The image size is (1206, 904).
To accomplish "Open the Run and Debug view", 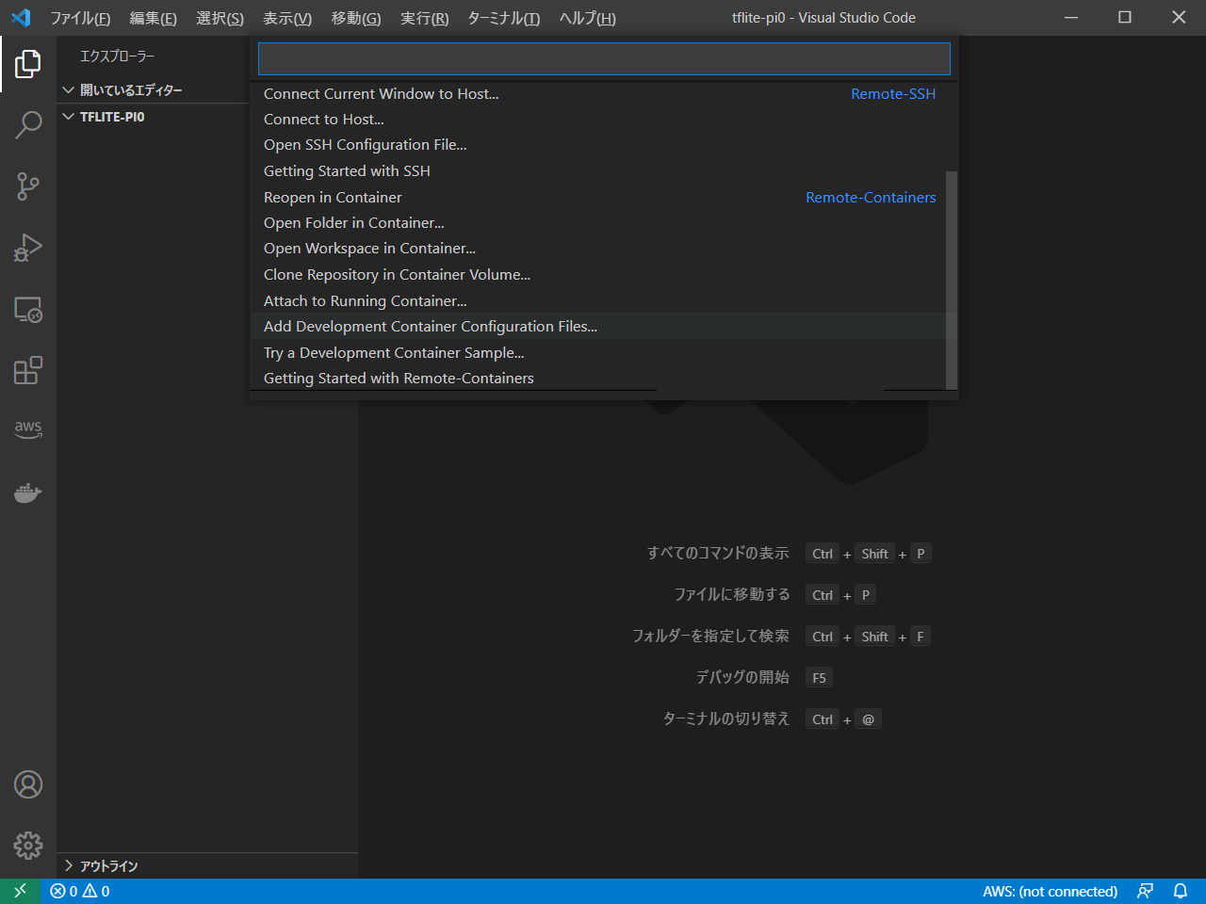I will click(x=28, y=248).
